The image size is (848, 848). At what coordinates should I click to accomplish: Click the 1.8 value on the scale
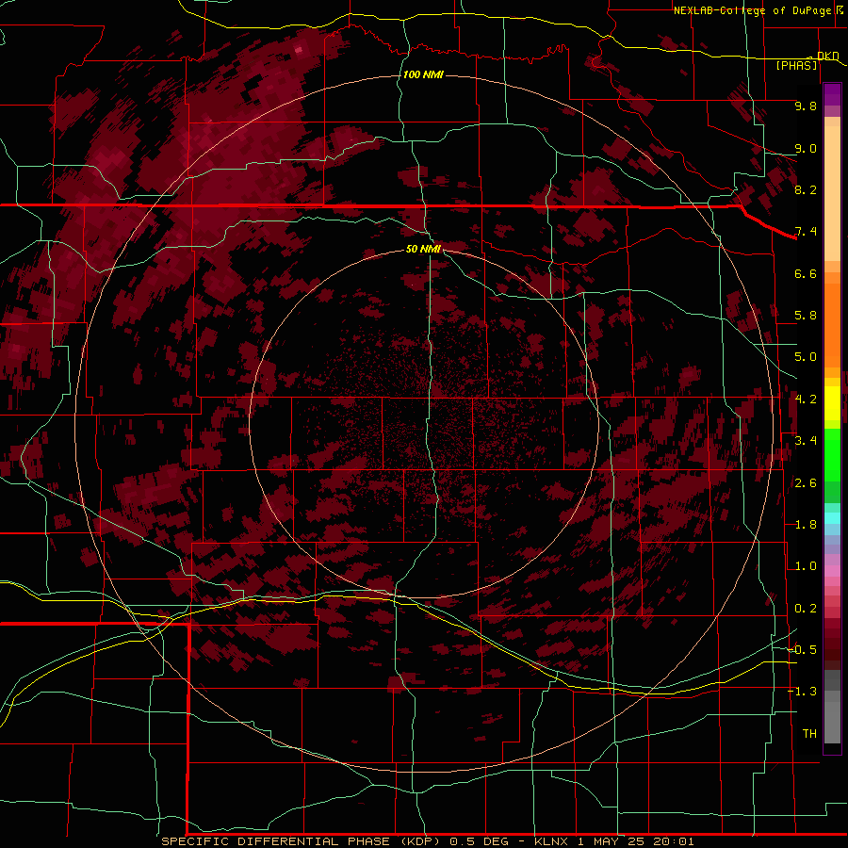pos(806,525)
